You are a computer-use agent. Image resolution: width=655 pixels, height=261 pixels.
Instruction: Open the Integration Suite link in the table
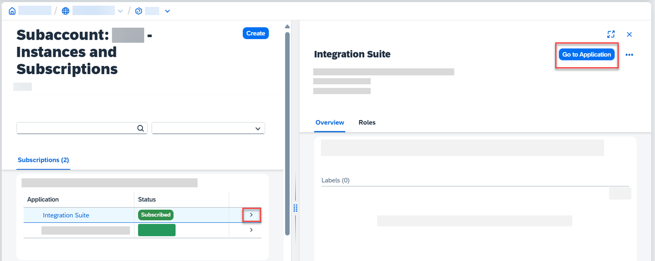coord(66,215)
